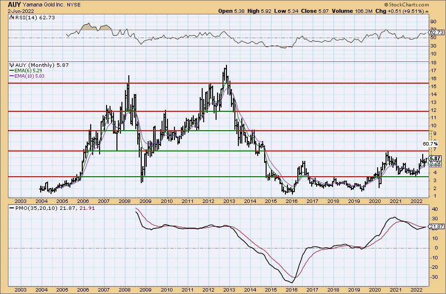Click the -30 PMO axis label

(x=434, y=277)
